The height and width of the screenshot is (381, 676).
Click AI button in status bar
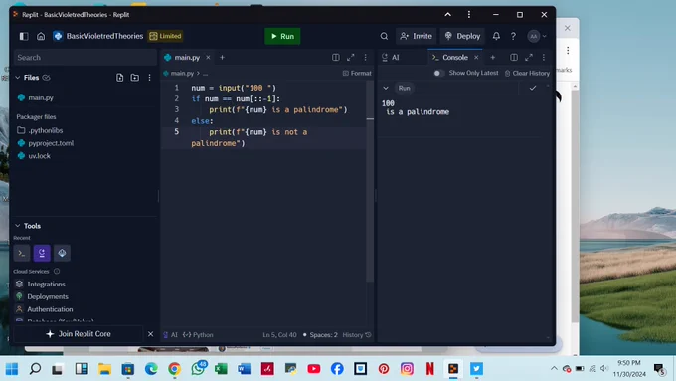pyautogui.click(x=170, y=335)
